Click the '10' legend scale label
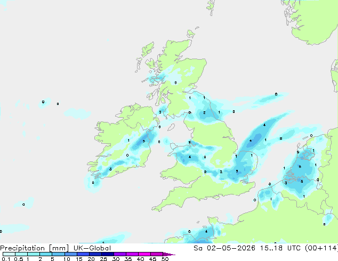 click(x=67, y=259)
